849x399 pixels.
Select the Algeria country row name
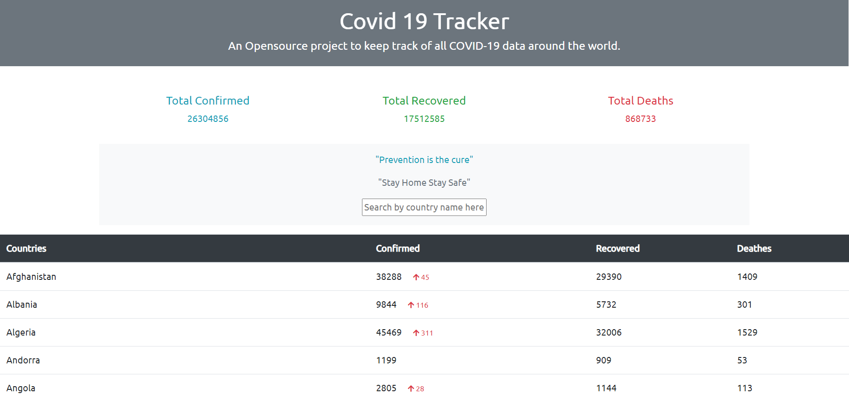click(21, 332)
